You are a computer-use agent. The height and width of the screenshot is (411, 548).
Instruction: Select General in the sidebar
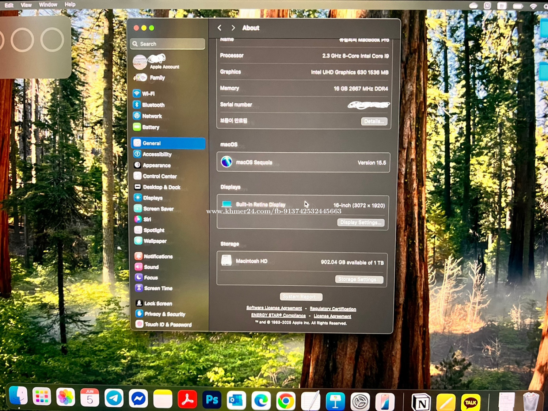coord(168,143)
